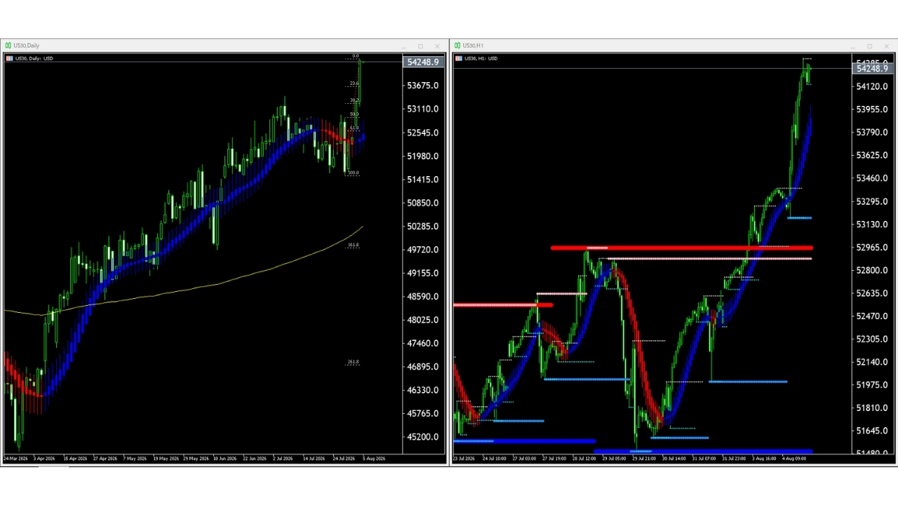This screenshot has height=505, width=898.
Task: Select the thick red line near 52965.0 on H1
Action: [682, 248]
